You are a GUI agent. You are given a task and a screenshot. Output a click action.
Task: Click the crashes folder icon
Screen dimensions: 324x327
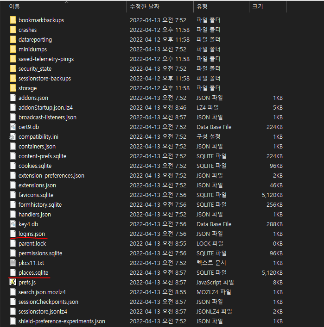pos(13,30)
